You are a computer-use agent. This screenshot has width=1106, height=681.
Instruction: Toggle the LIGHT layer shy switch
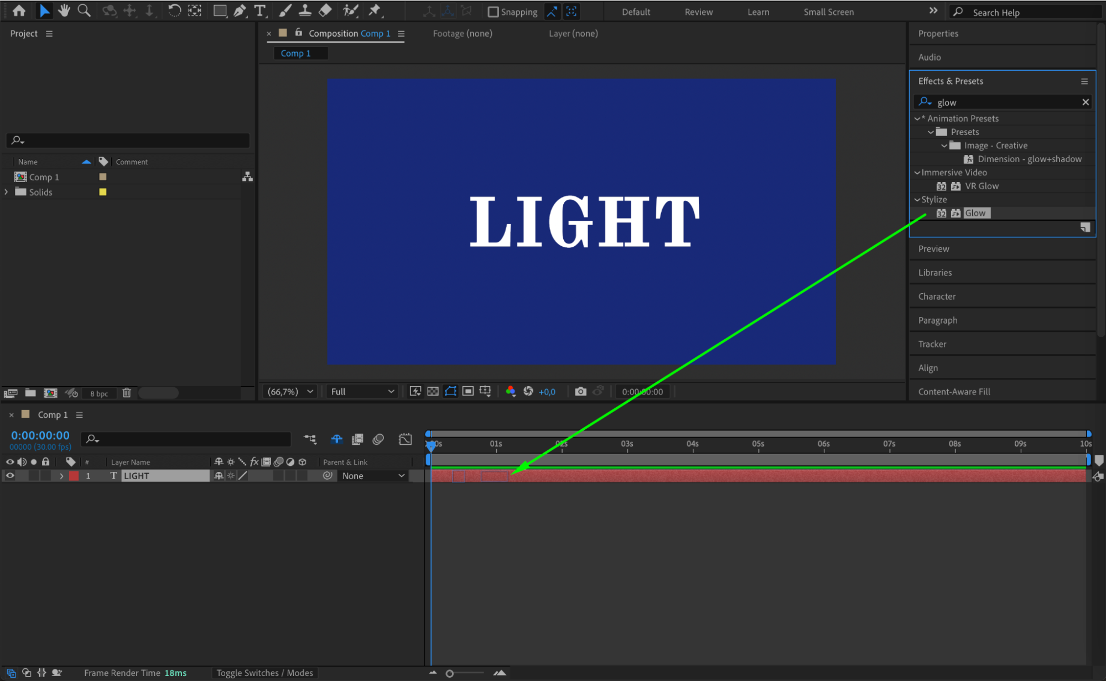(x=219, y=476)
